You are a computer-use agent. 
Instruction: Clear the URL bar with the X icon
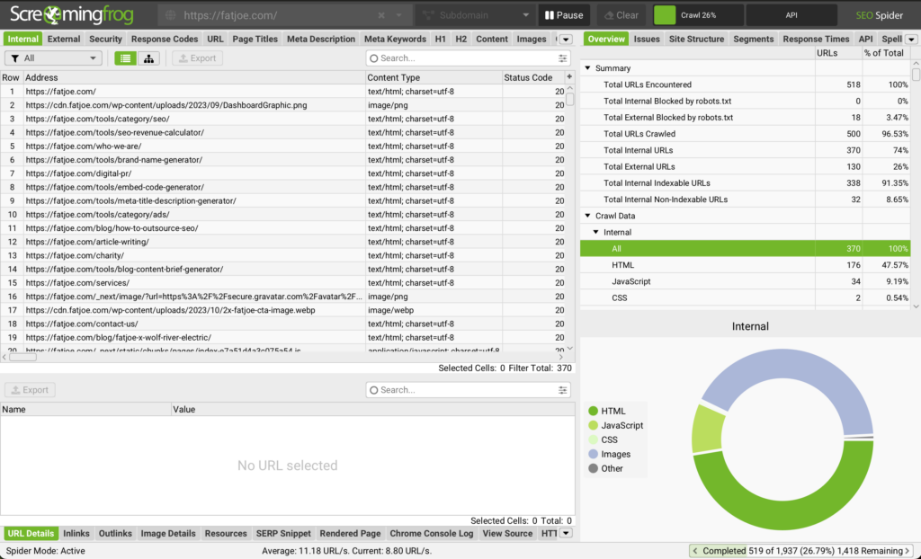pyautogui.click(x=381, y=15)
